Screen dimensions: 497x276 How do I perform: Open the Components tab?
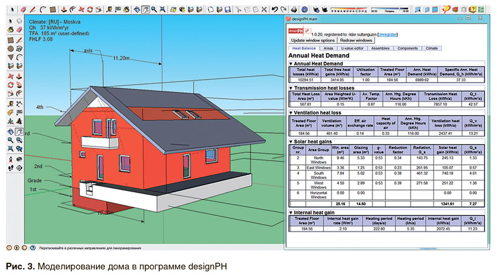tap(408, 49)
